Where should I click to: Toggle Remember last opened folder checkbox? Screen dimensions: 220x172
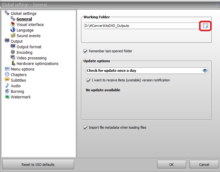click(85, 51)
